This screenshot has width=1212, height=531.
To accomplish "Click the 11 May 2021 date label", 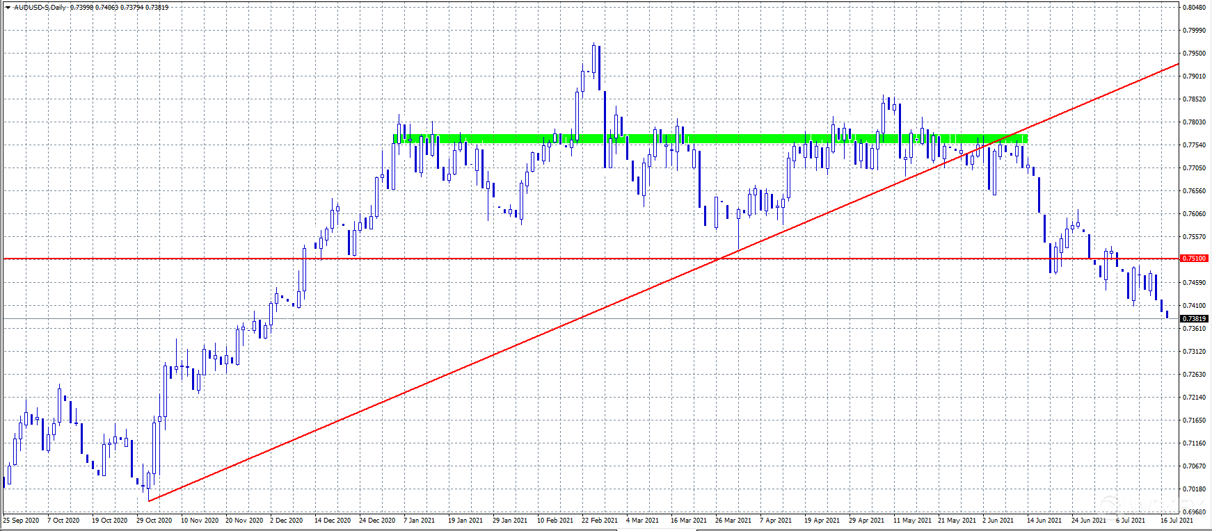I will (x=911, y=520).
